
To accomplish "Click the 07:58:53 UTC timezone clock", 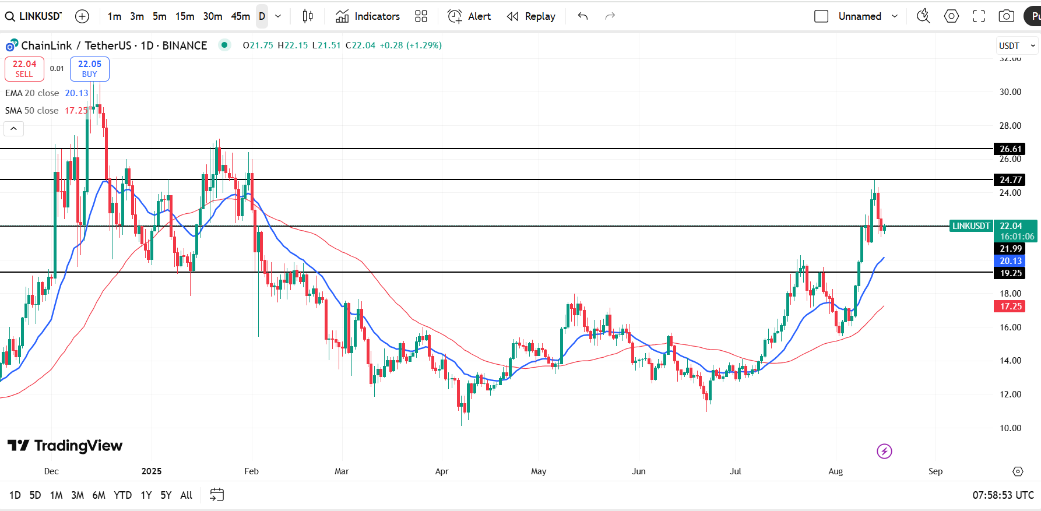I will coord(1003,495).
